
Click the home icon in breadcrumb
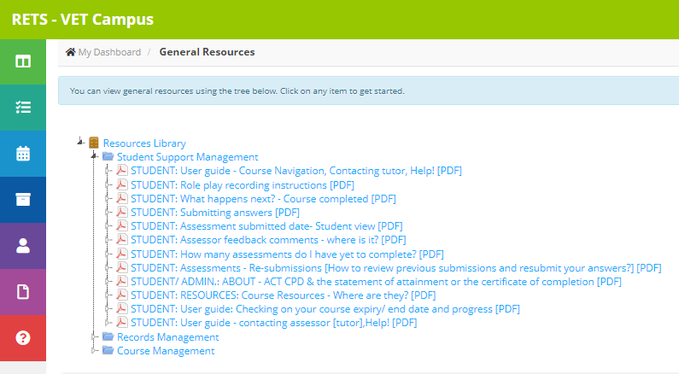click(x=71, y=52)
